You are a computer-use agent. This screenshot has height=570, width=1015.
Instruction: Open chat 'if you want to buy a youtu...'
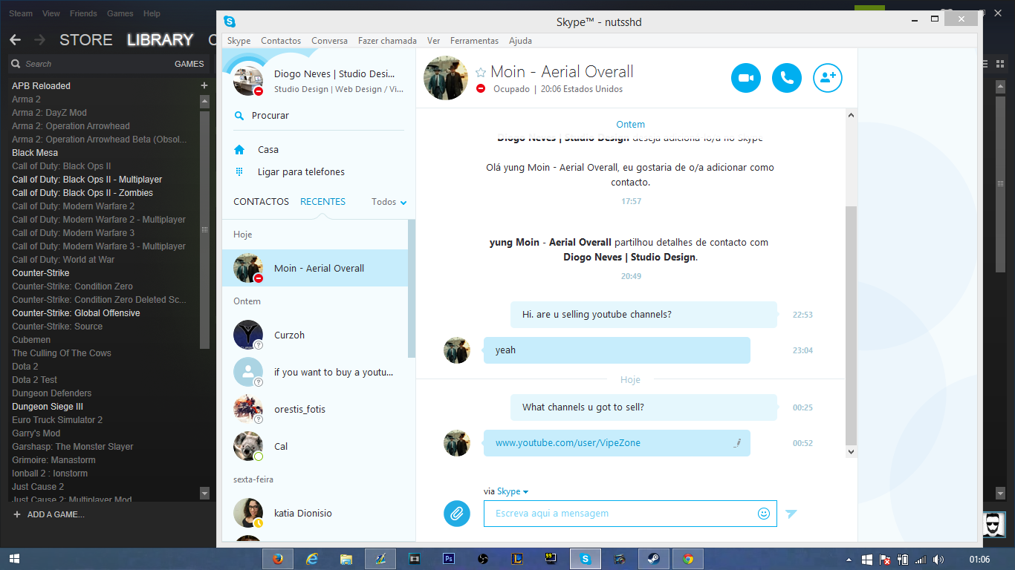[x=315, y=372]
